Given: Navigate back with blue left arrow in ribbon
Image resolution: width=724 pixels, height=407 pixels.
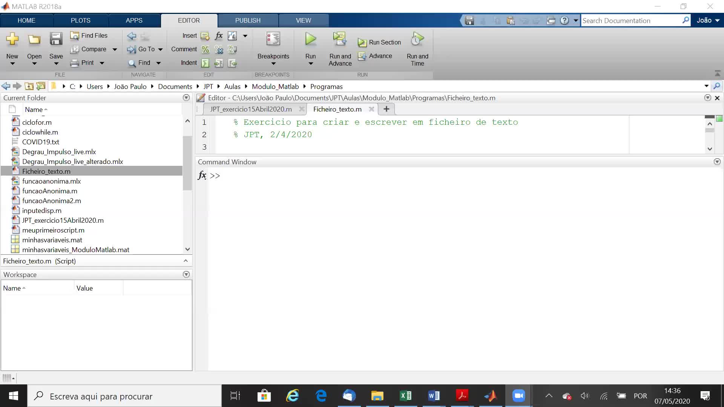Looking at the screenshot, I should click(132, 36).
